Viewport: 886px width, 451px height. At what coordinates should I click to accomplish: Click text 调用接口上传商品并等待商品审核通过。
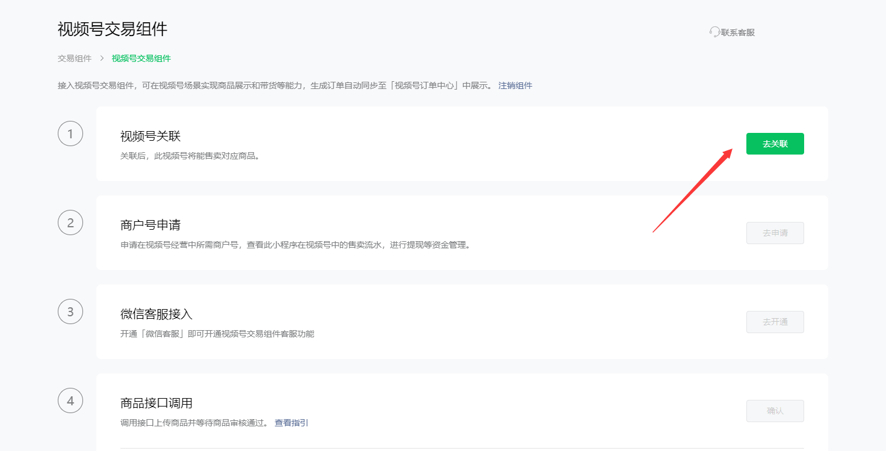click(x=194, y=423)
